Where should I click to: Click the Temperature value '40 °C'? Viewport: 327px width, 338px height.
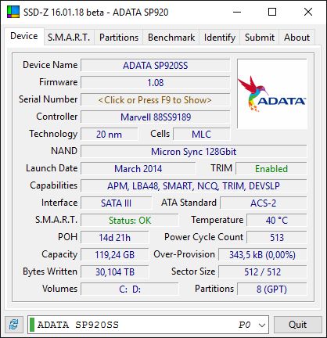tap(277, 221)
